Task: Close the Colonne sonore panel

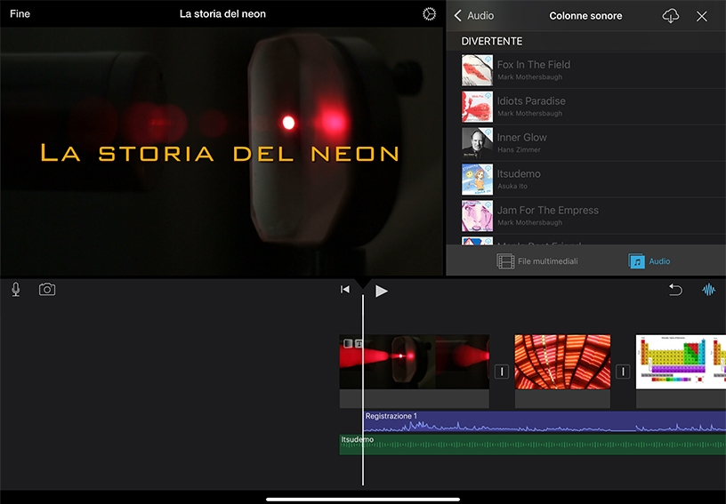Action: (701, 17)
